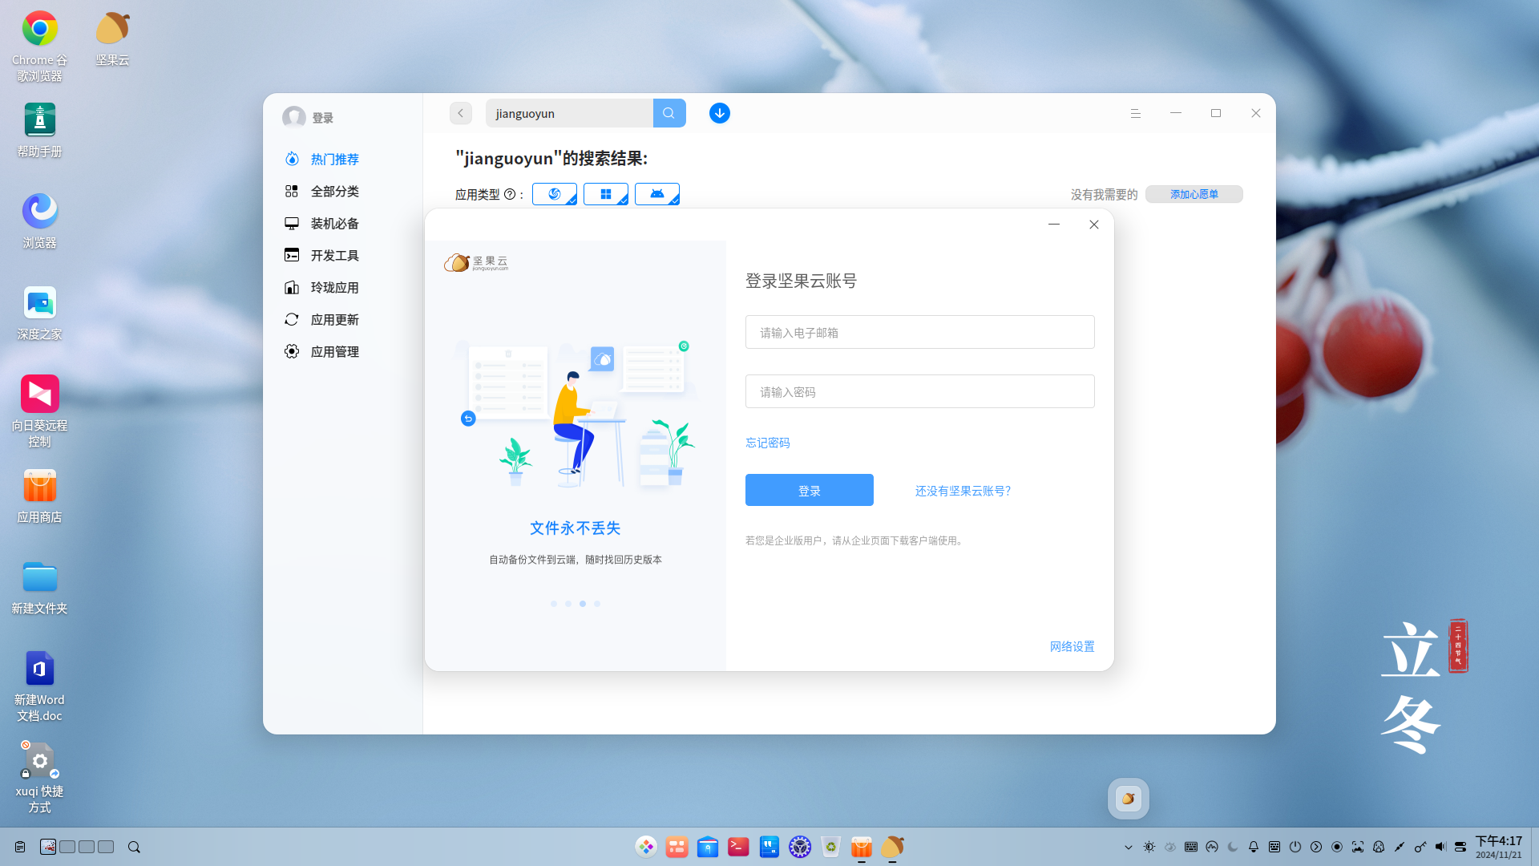Click the blue 登录 button in Jianguoyun dialog

(810, 490)
